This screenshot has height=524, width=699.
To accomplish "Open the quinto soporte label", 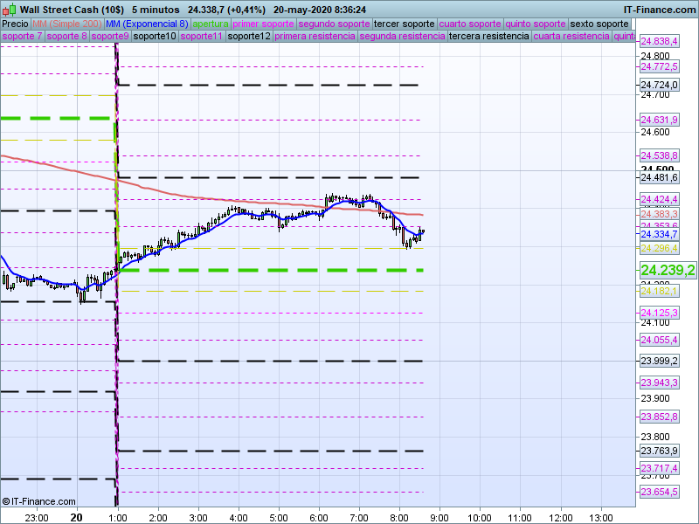I will [538, 24].
